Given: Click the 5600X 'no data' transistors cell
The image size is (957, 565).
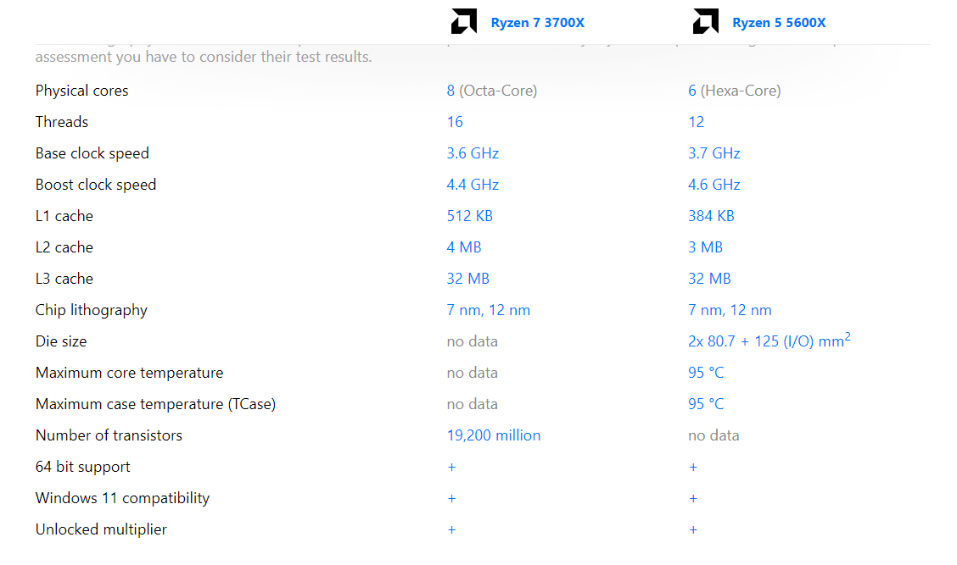Looking at the screenshot, I should (x=714, y=435).
